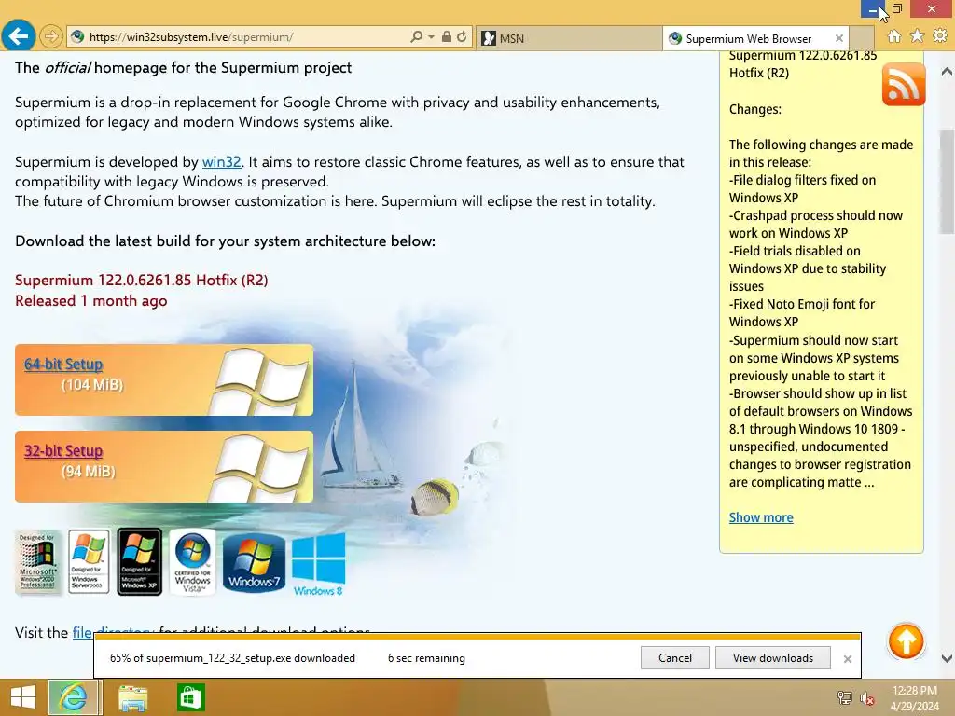Click the View downloads button
The width and height of the screenshot is (955, 716).
click(773, 658)
